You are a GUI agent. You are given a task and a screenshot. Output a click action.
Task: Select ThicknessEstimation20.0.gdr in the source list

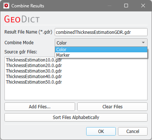coord(34,66)
